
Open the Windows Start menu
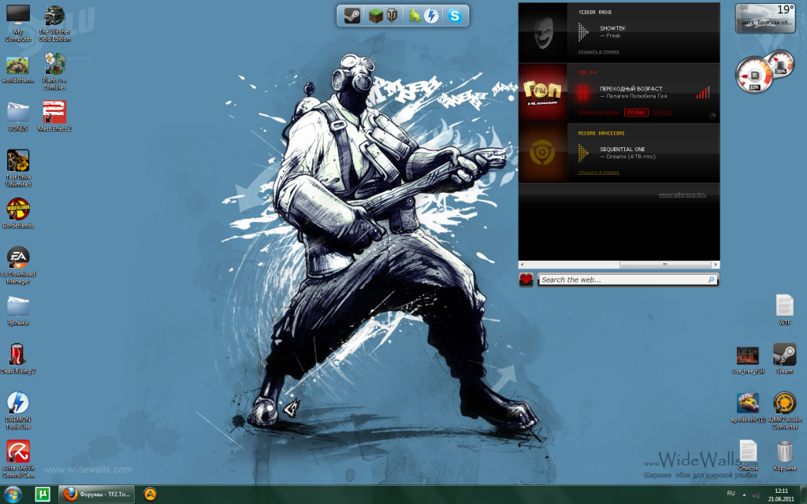tap(13, 495)
